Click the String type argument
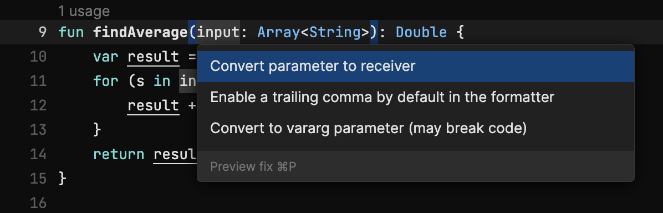 click(335, 33)
